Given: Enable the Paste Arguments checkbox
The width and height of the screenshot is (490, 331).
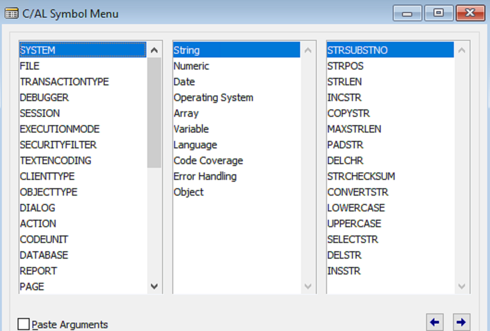Looking at the screenshot, I should click(23, 324).
